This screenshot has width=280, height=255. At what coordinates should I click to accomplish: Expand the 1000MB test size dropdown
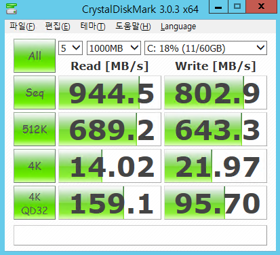pos(114,48)
